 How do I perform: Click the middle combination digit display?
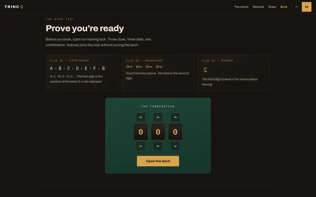pyautogui.click(x=158, y=132)
